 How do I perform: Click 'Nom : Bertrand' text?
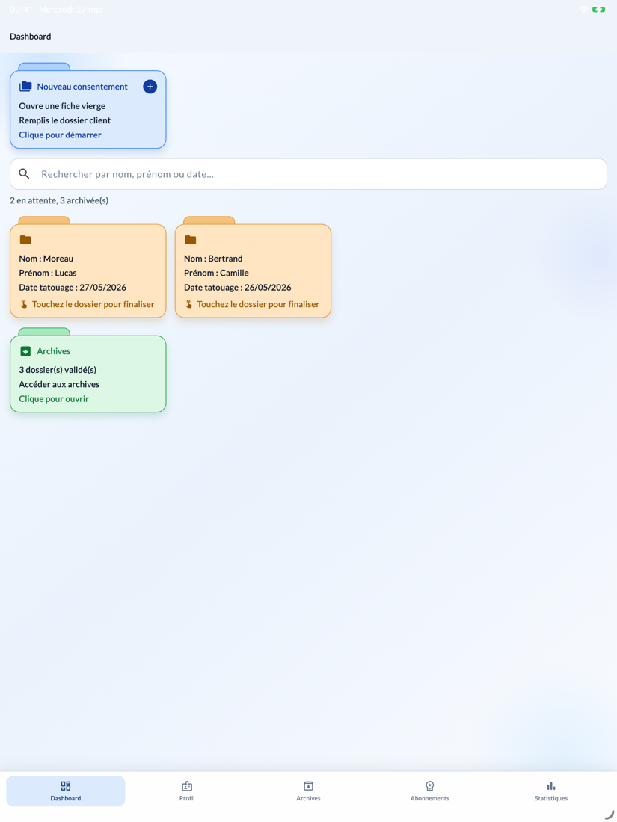(x=213, y=259)
